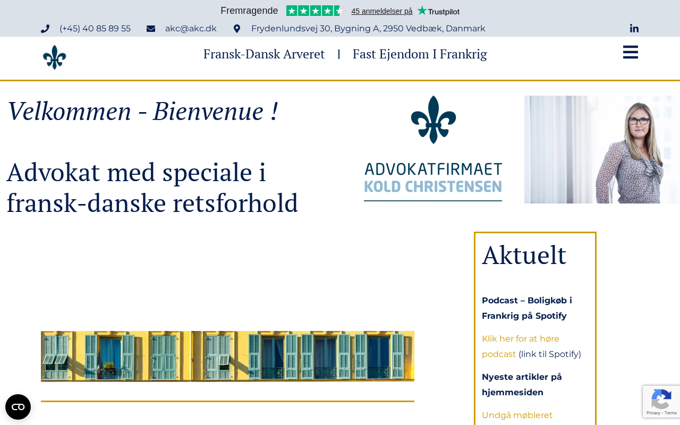Viewport: 680px width, 425px height.
Task: Open the 'Undgå møbleret' article link
Action: point(517,415)
